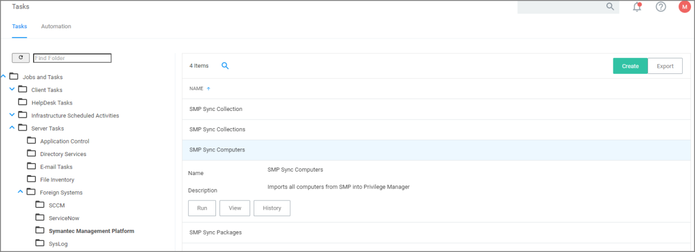Click the ServiceNow folder icon
This screenshot has width=695, height=252.
40,218
